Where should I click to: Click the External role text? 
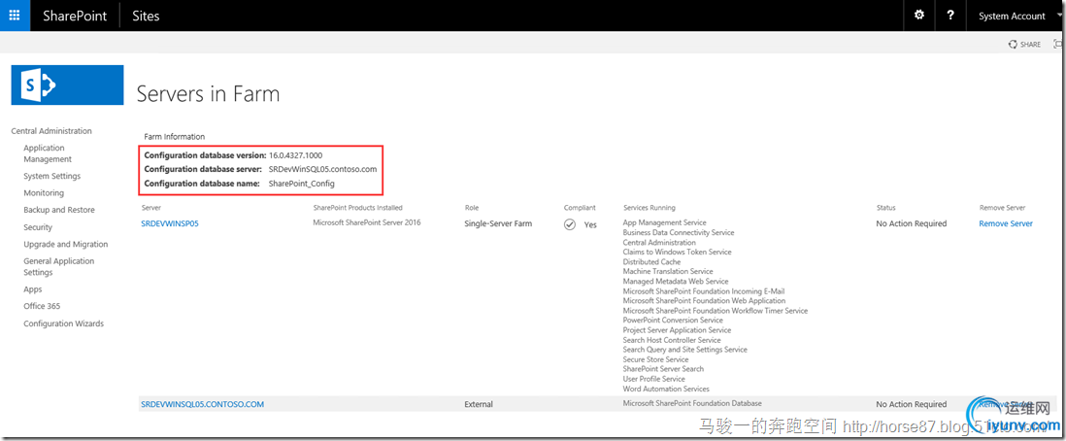[x=479, y=404]
